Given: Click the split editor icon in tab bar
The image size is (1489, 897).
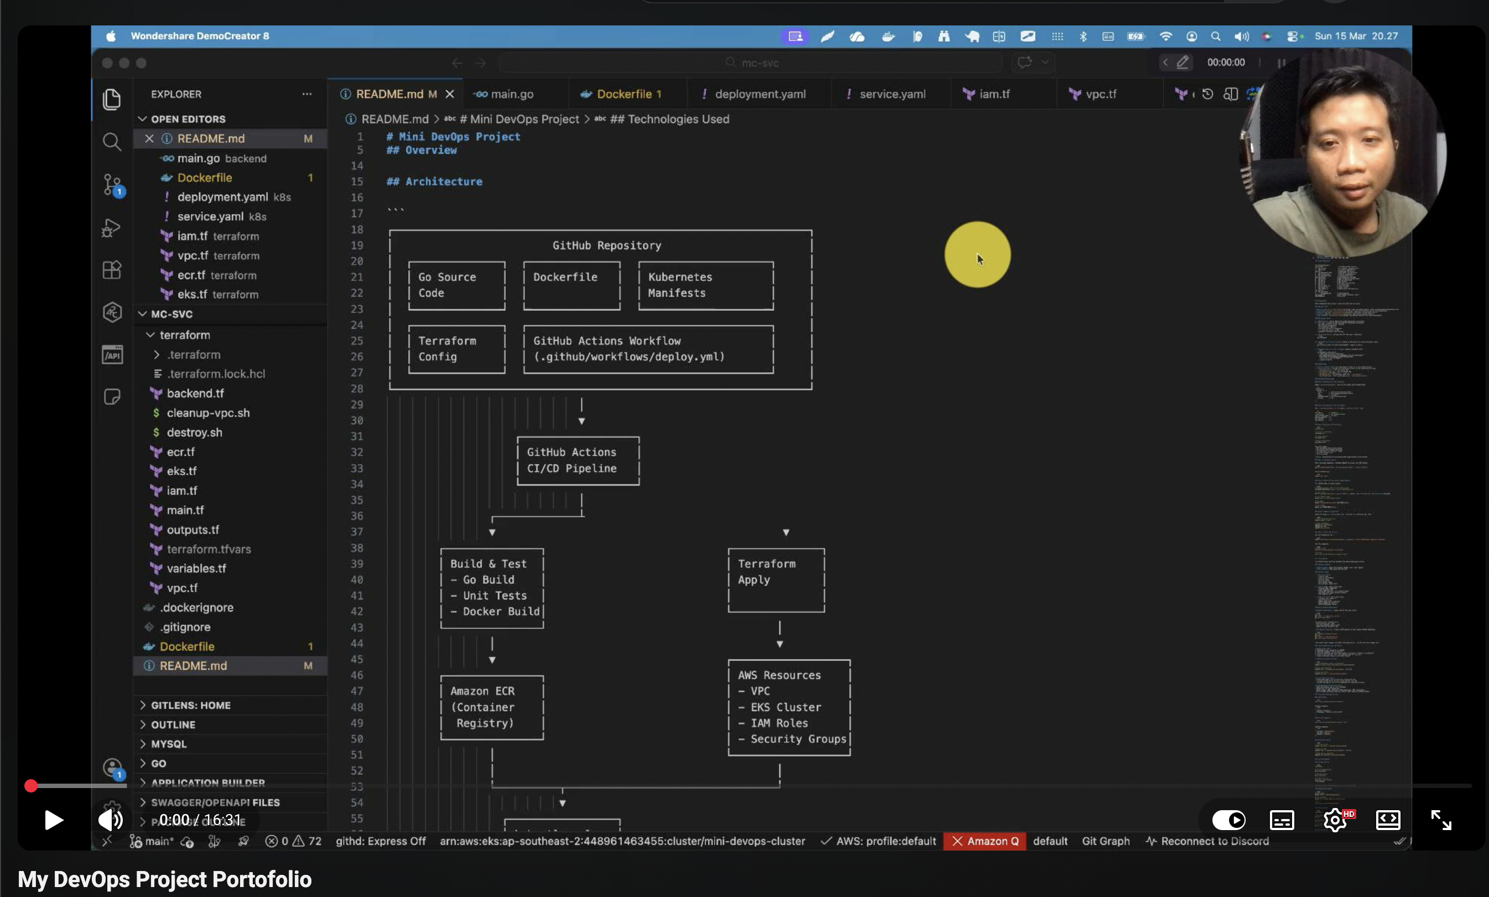Looking at the screenshot, I should pos(1230,94).
